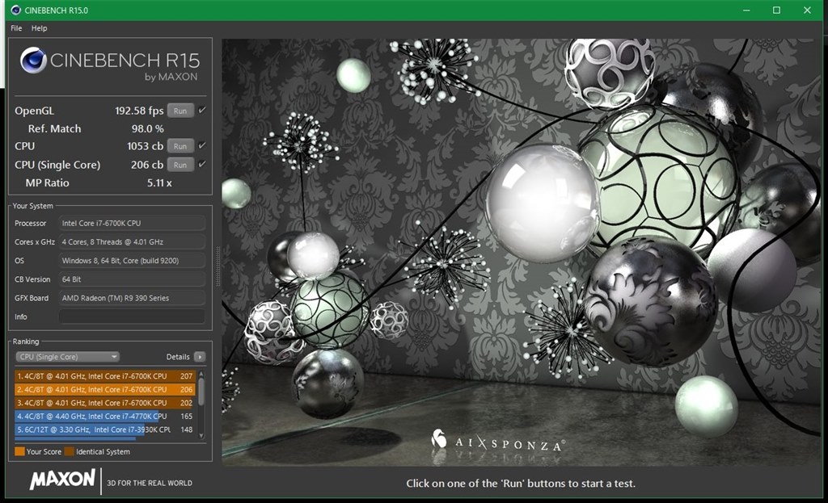The image size is (828, 503).
Task: Close the Cinebench window
Action: point(807,10)
